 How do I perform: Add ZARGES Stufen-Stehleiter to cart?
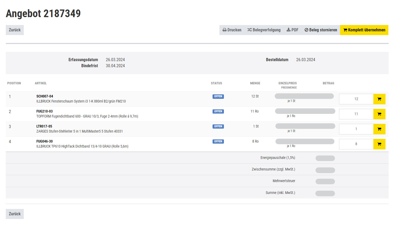tap(379, 129)
